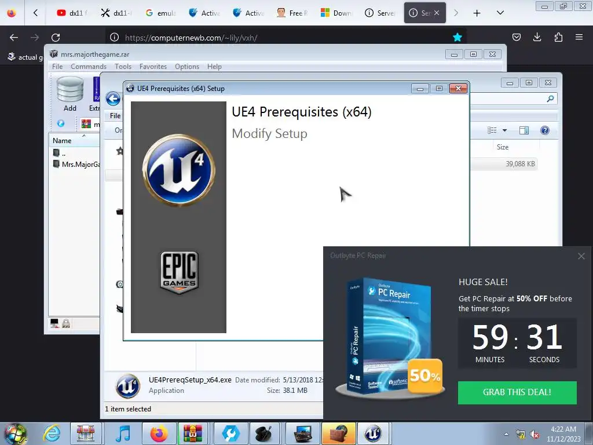Open the clock showing 4:22 AM
Image resolution: width=593 pixels, height=445 pixels.
pyautogui.click(x=563, y=434)
